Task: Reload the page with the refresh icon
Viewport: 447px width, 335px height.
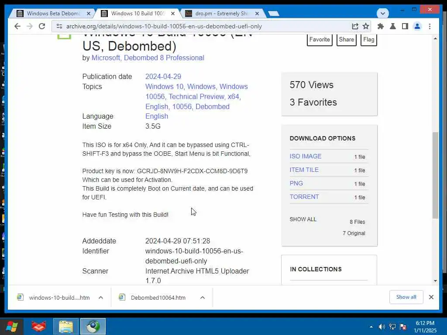Action: click(42, 26)
